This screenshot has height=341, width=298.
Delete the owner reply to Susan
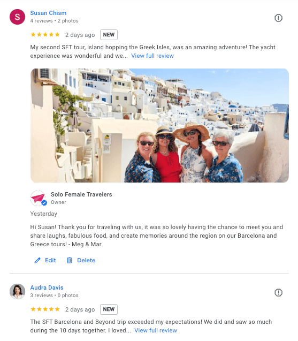pos(81,260)
